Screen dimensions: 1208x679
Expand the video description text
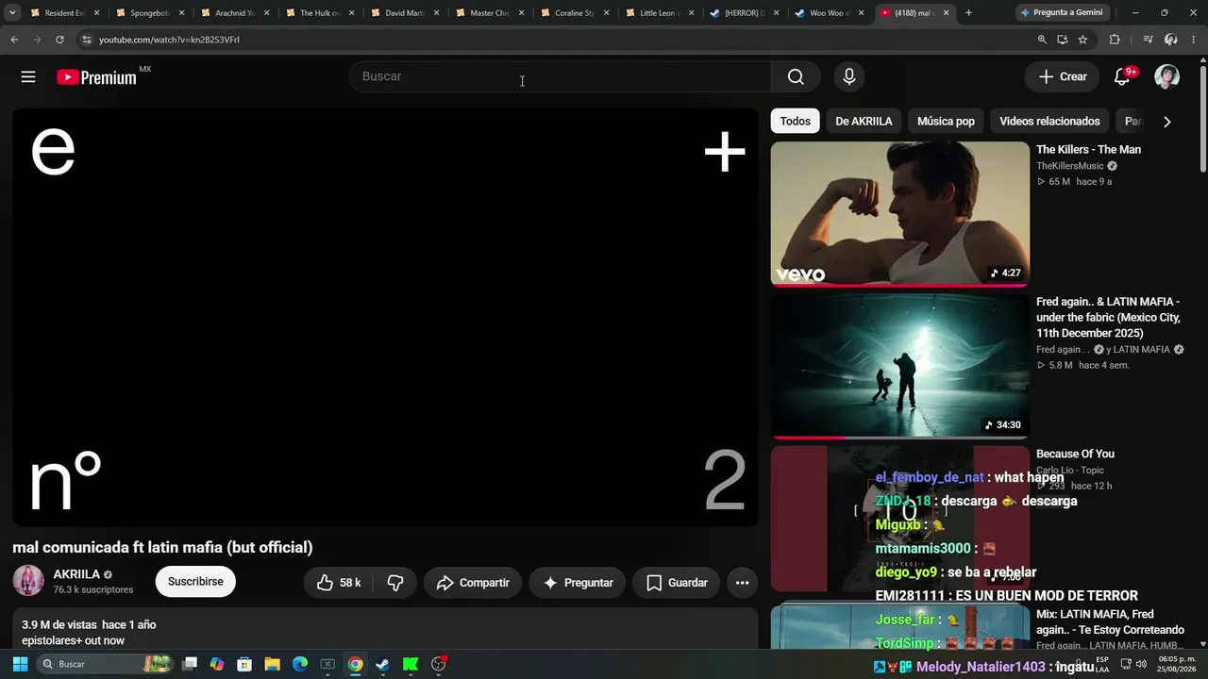[385, 632]
